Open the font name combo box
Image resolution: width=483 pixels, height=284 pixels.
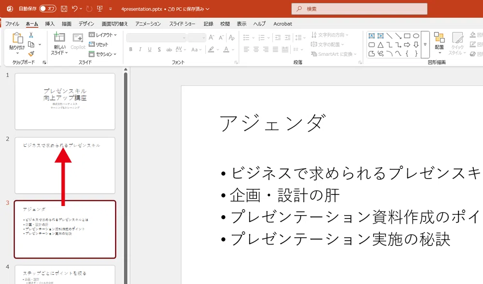click(156, 38)
